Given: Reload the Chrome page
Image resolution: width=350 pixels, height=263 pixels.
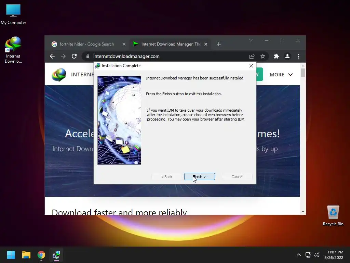Looking at the screenshot, I should click(74, 56).
